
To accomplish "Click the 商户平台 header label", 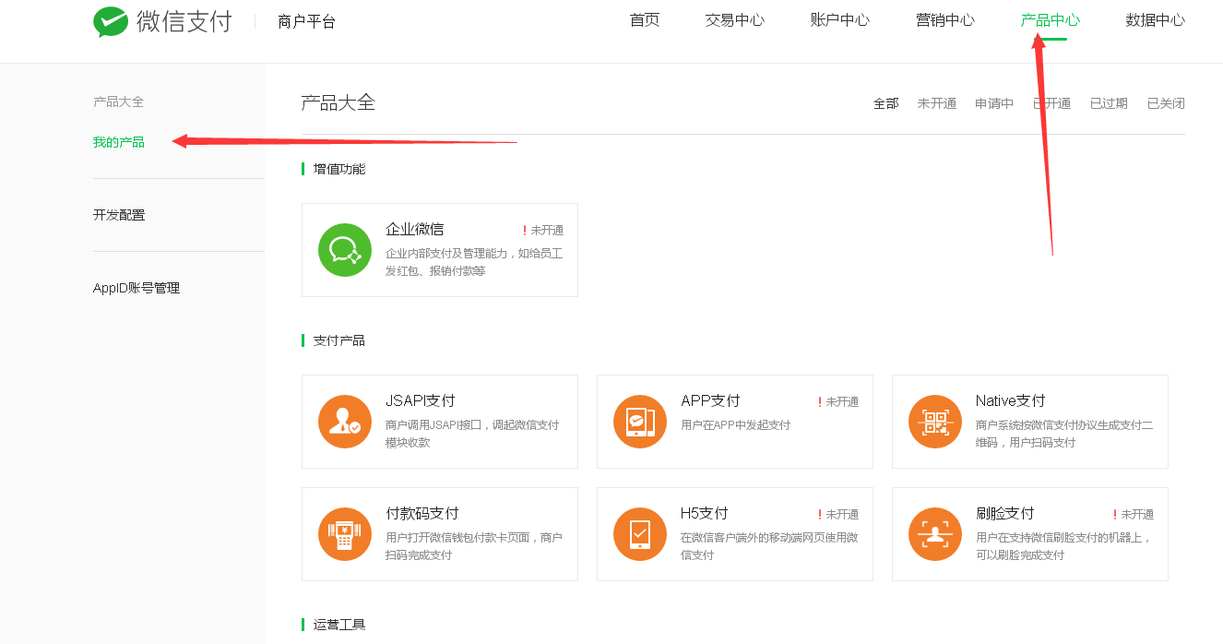I will (x=306, y=21).
